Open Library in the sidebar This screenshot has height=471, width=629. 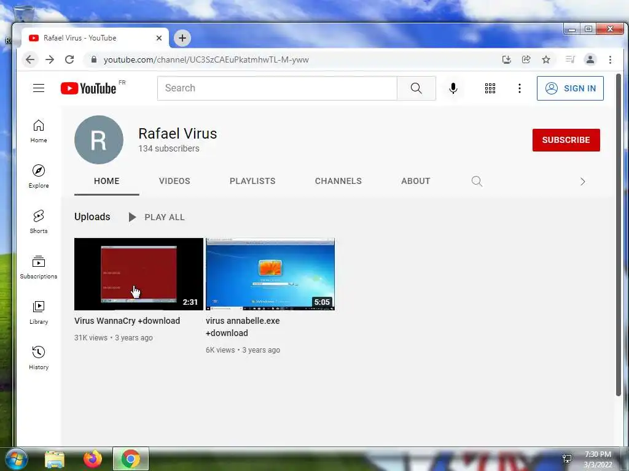click(39, 312)
